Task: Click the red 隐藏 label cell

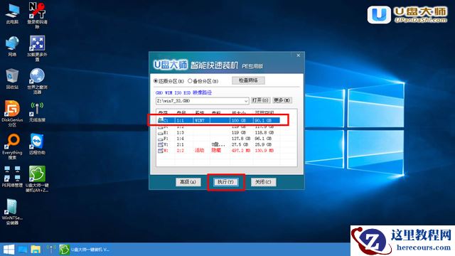Action: click(x=216, y=150)
